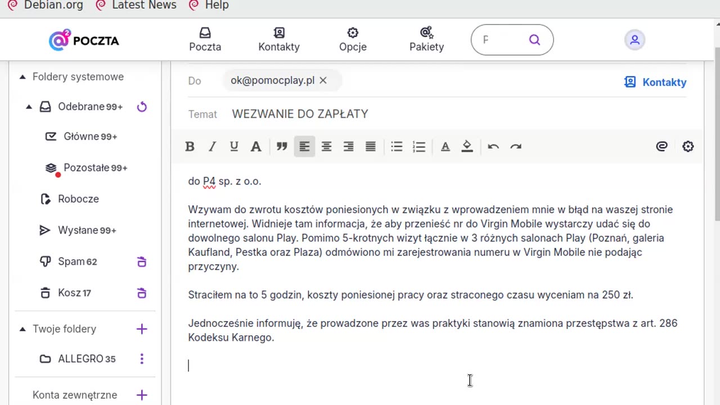This screenshot has height=405, width=720.
Task: Collapse Foldery systemowe section
Action: [x=22, y=77]
